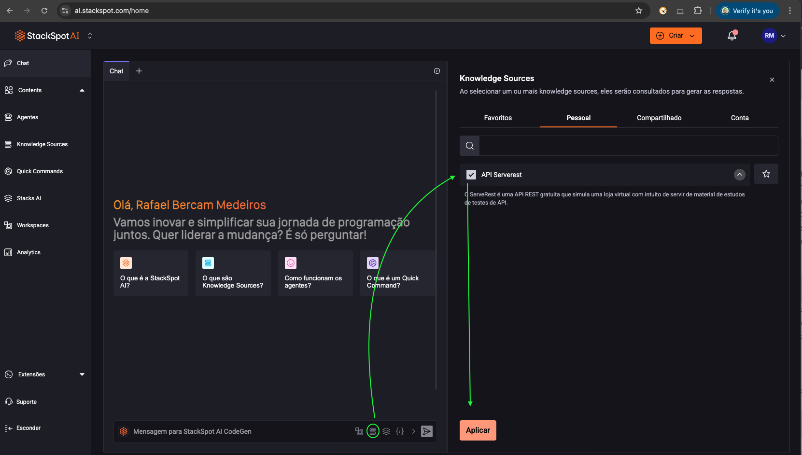Click Verify it's you button
The width and height of the screenshot is (802, 455).
[747, 11]
